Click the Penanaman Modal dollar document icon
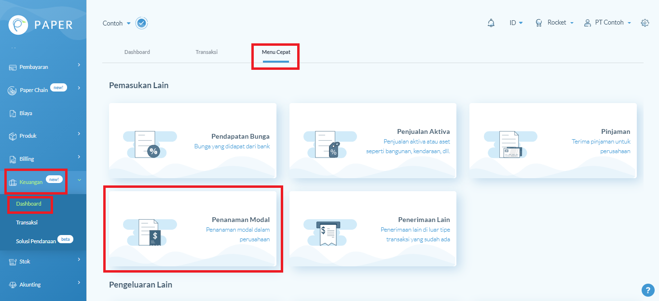Viewport: 659px width, 301px height. (149, 233)
